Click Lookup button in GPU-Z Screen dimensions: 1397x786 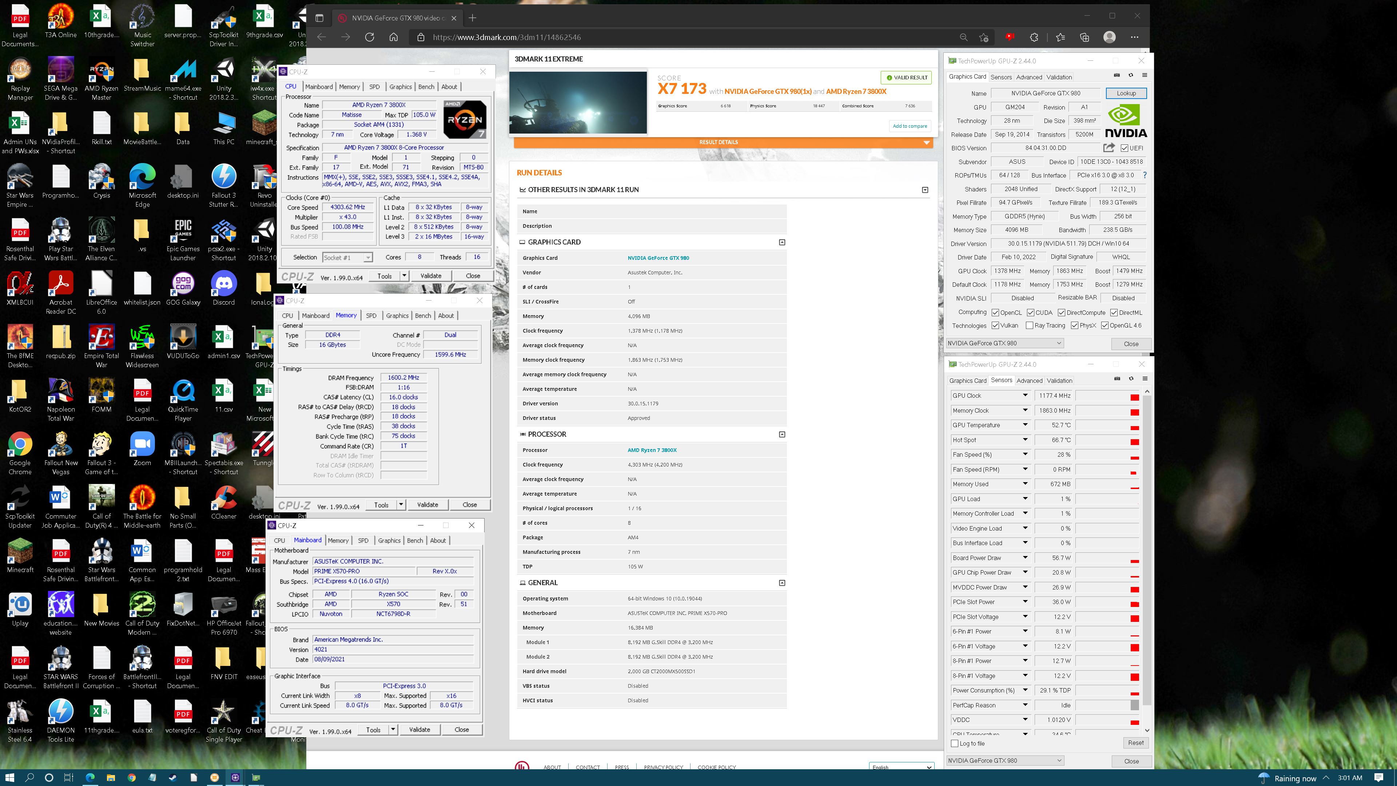tap(1126, 93)
